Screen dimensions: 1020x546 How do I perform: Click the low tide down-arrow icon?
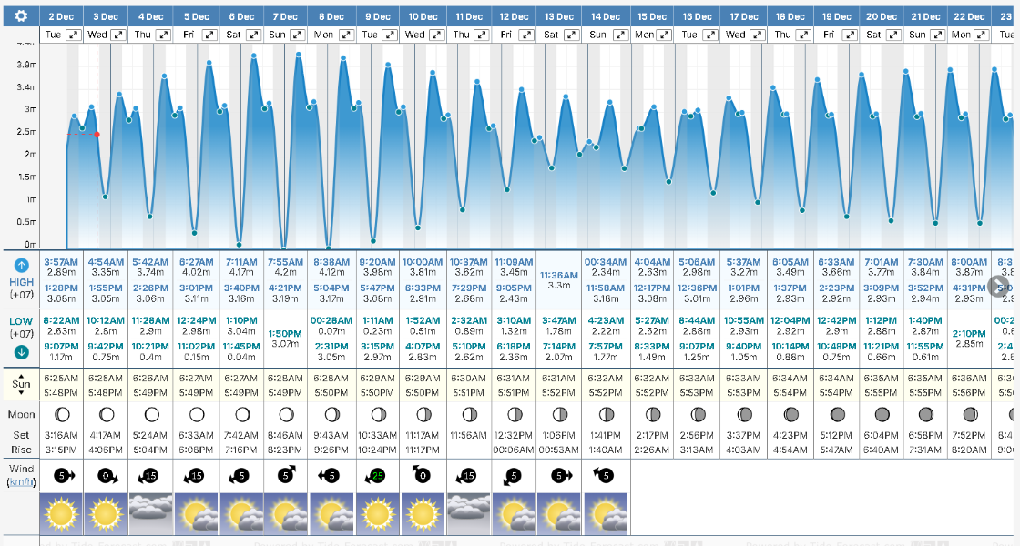tap(22, 352)
